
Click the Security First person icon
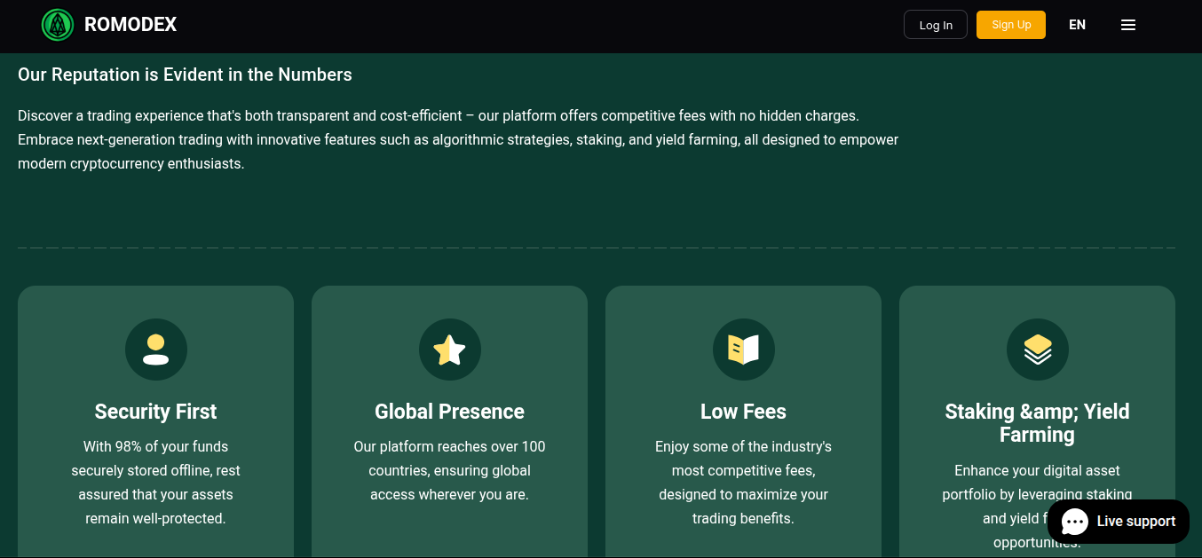pos(156,350)
